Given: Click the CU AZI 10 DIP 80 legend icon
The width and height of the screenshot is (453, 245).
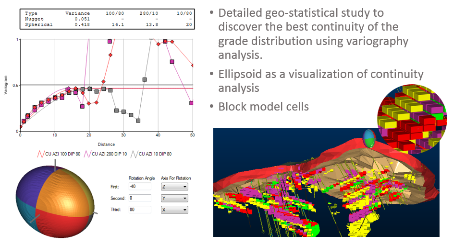Looking at the screenshot, I should point(135,154).
